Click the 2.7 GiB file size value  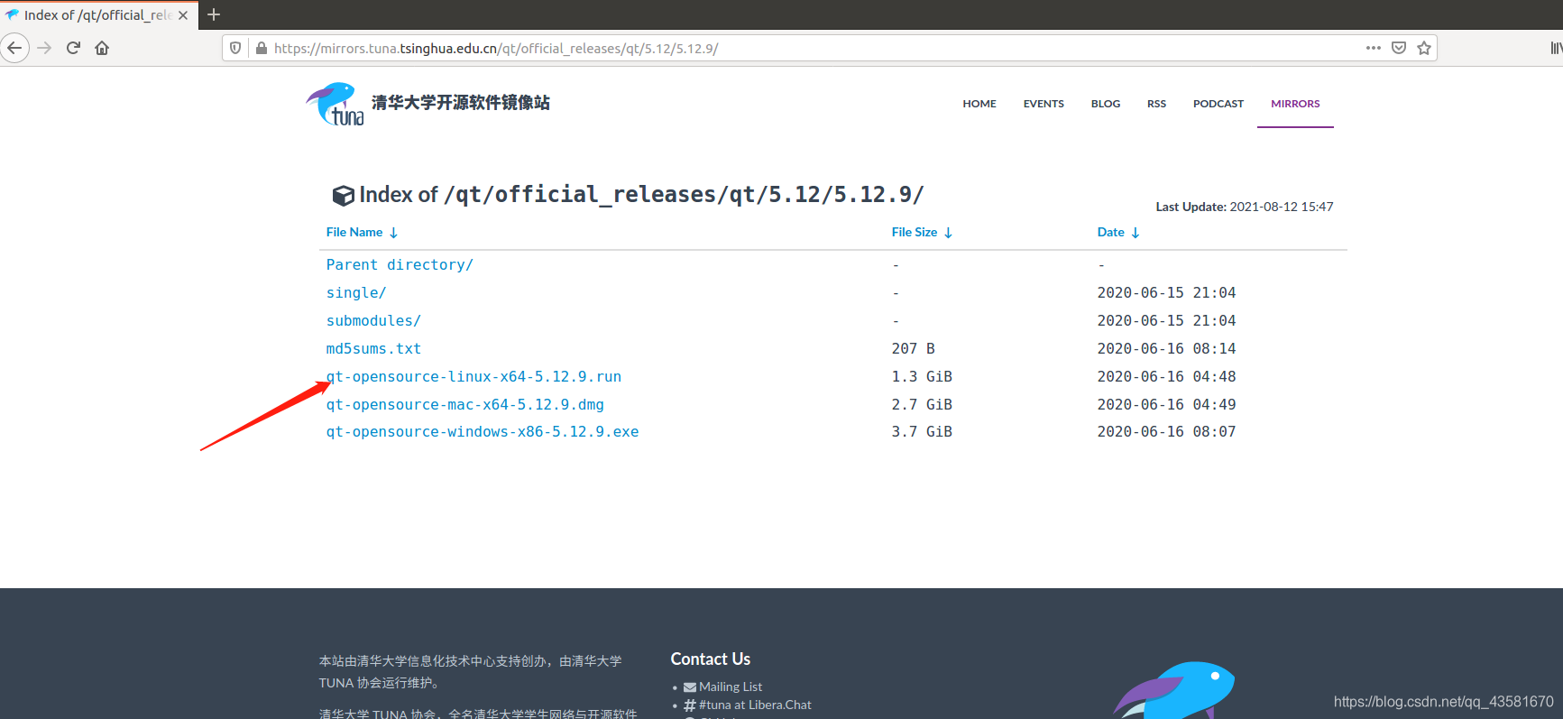tap(922, 404)
